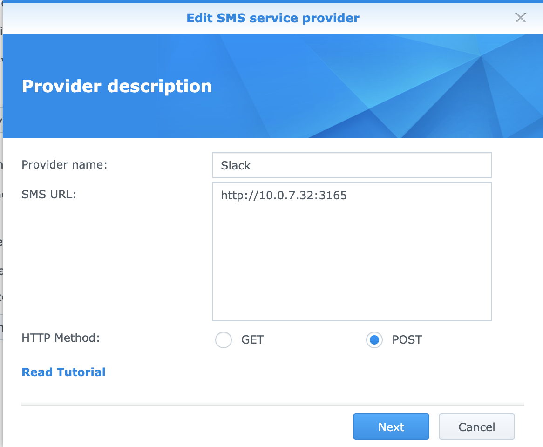Image resolution: width=543 pixels, height=447 pixels.
Task: Click the "HTTP Method:" label
Action: (61, 338)
